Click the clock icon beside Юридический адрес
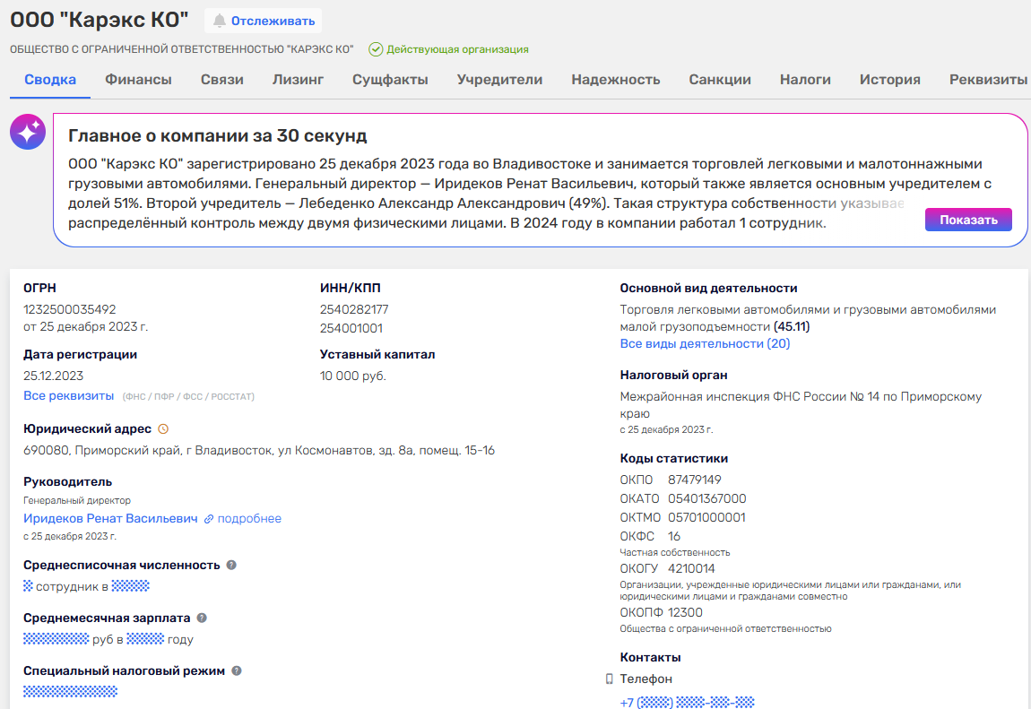Screen dimensions: 1031x709 coord(163,429)
